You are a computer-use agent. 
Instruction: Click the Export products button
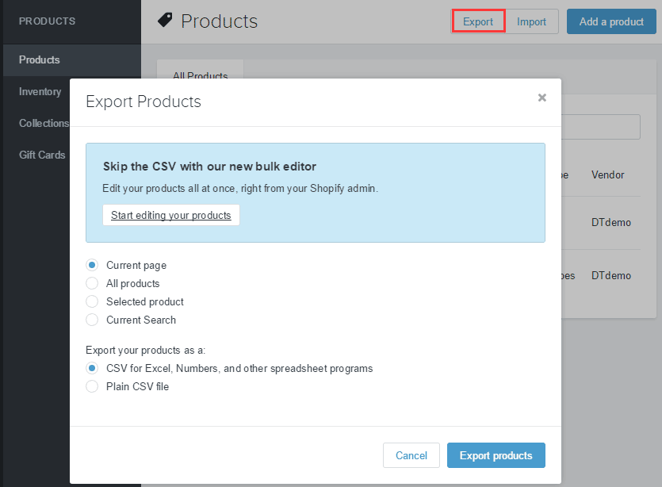(x=496, y=455)
